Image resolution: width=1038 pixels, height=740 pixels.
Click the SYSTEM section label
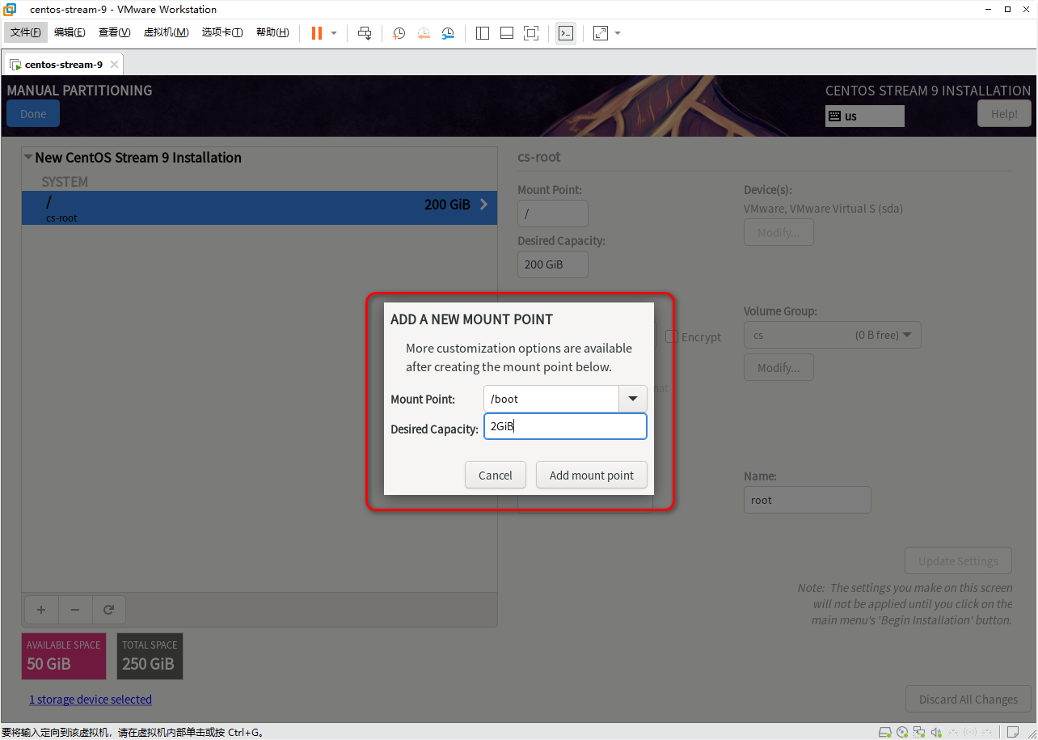click(x=65, y=182)
